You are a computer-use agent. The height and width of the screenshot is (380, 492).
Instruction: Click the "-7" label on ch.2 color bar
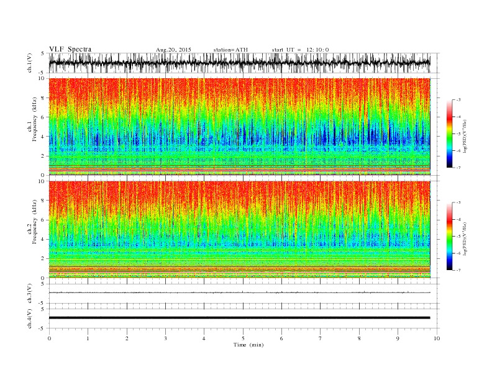tap(458, 270)
